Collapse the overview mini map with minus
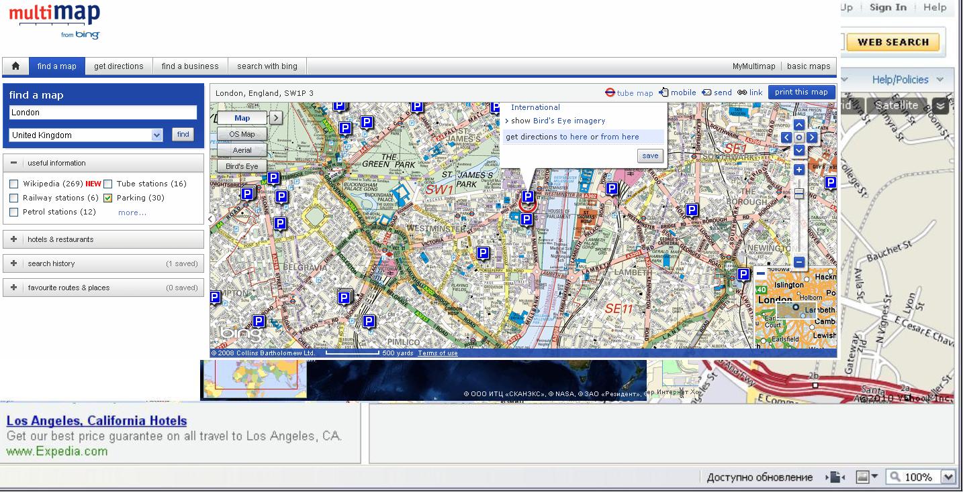Screen dimensions: 963x492 click(x=761, y=273)
